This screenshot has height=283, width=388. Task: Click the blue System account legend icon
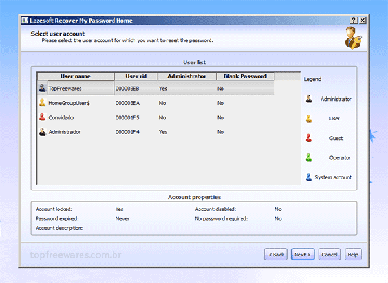coord(308,177)
